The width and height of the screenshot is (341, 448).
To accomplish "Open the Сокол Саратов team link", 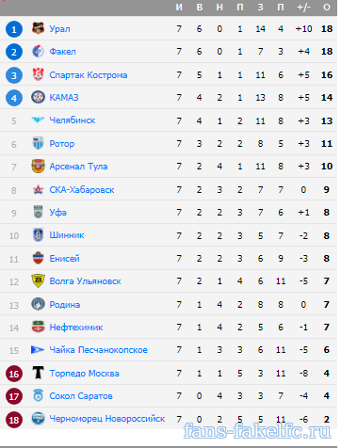I will coord(81,396).
